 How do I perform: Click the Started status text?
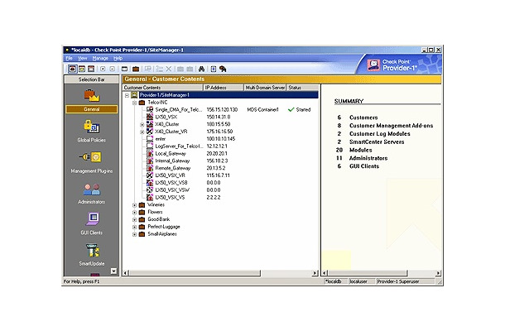(303, 109)
